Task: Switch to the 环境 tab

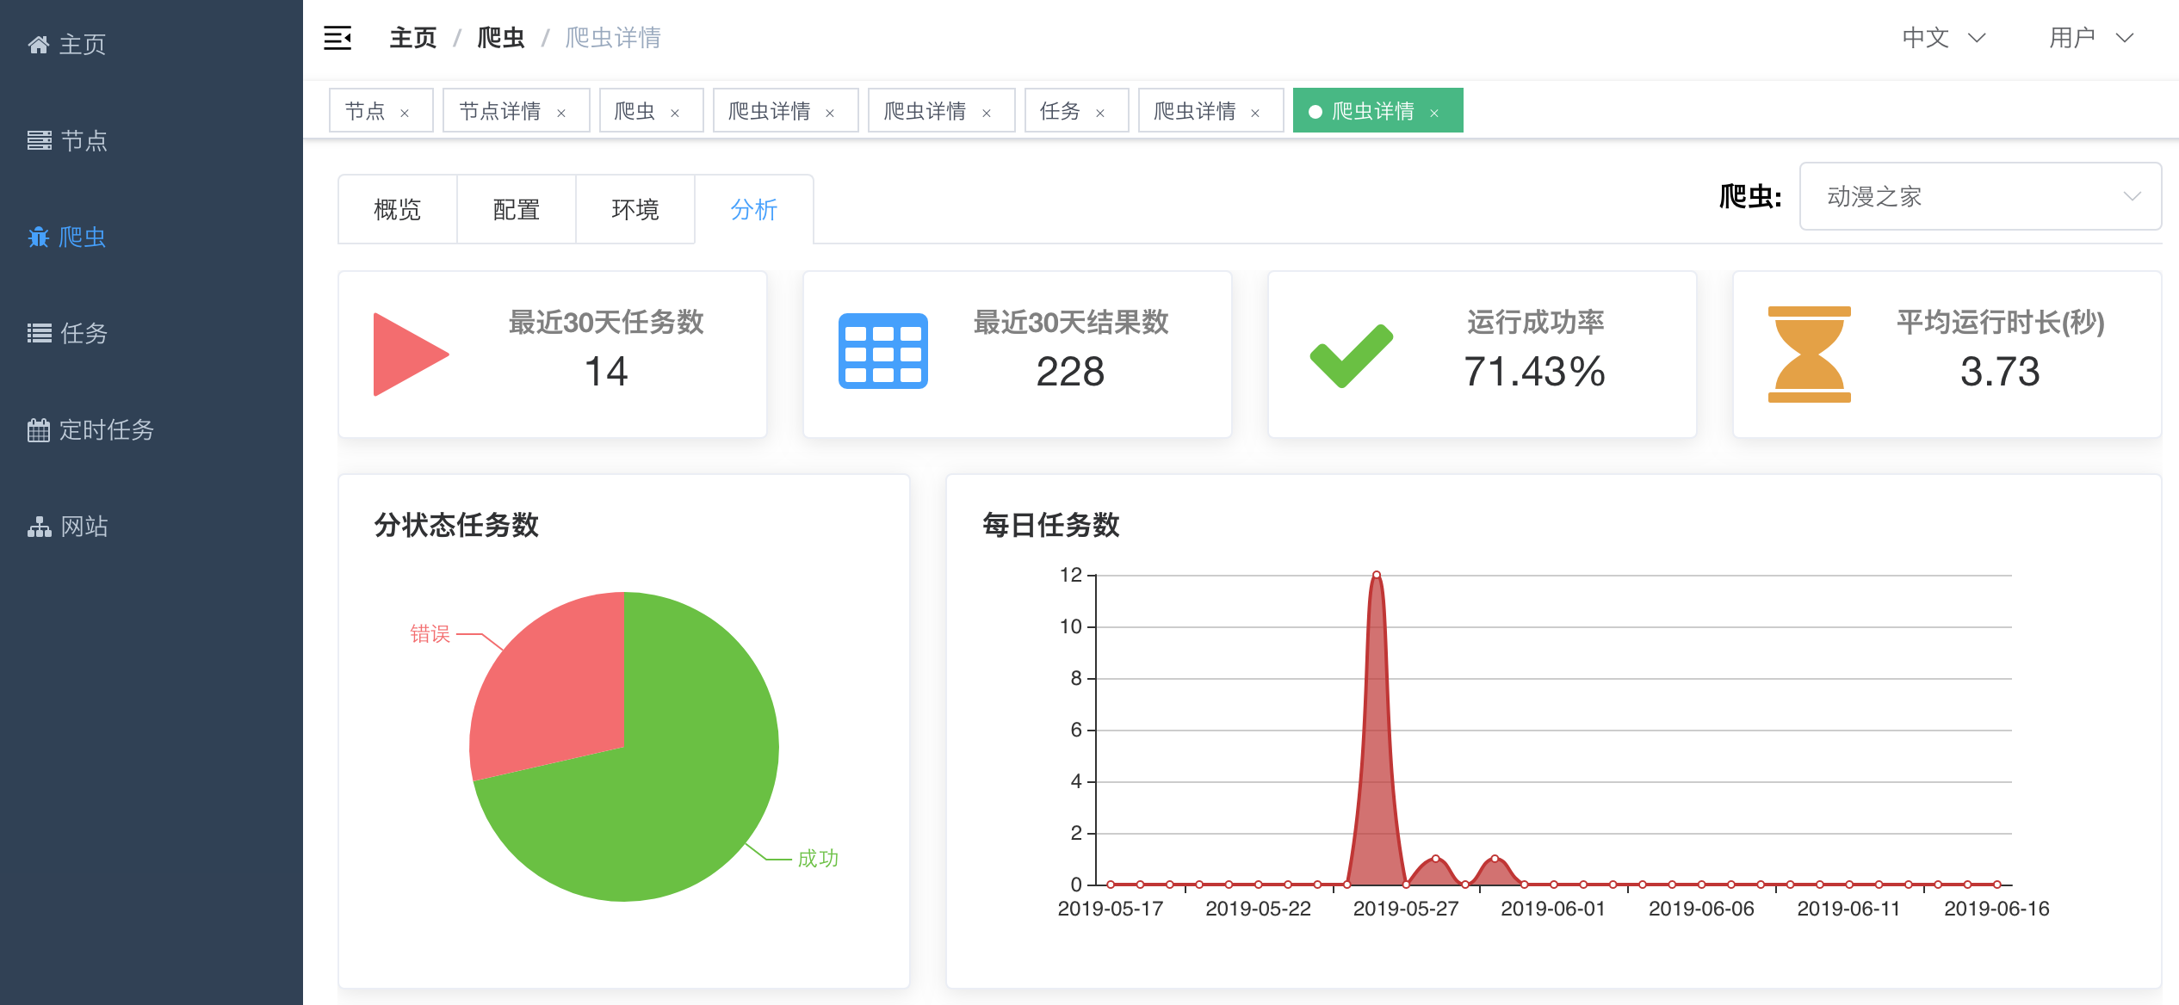Action: (635, 209)
